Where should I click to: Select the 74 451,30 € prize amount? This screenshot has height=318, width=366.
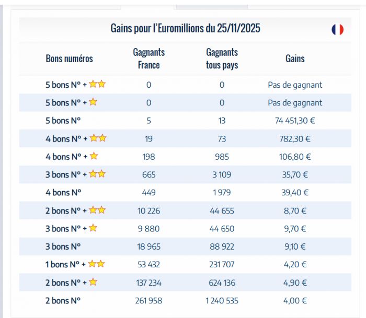[x=295, y=121]
